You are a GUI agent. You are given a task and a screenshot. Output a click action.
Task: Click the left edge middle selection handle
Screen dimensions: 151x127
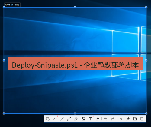(4, 60)
